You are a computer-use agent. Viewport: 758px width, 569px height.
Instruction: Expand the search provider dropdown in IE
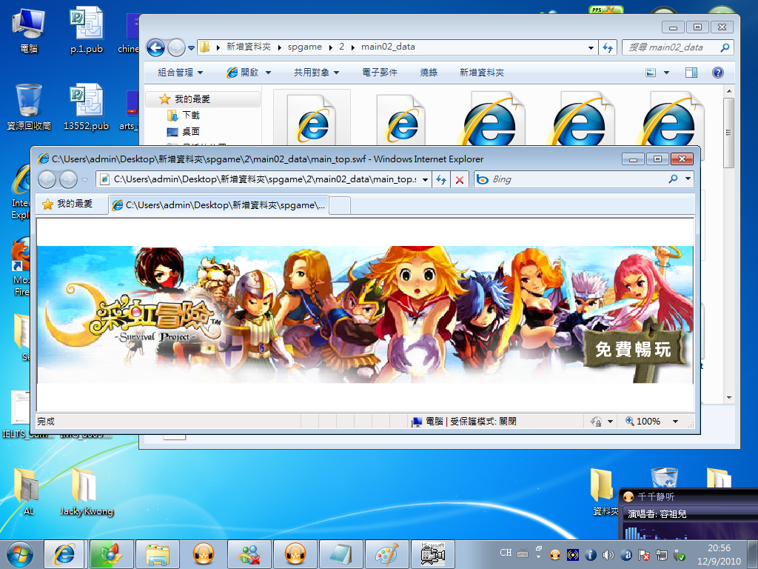click(688, 179)
